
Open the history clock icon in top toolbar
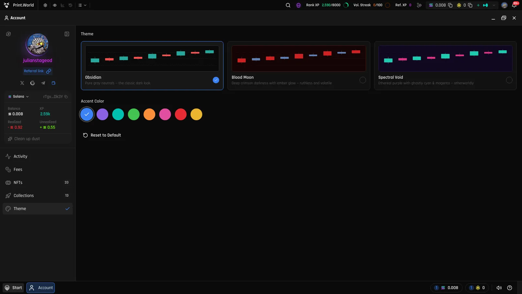point(70,5)
